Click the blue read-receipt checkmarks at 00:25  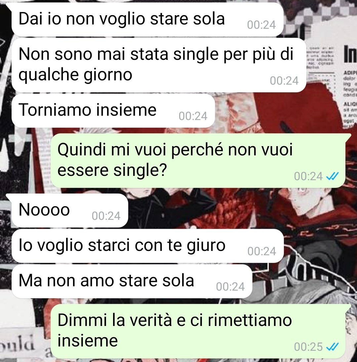[x=332, y=346]
